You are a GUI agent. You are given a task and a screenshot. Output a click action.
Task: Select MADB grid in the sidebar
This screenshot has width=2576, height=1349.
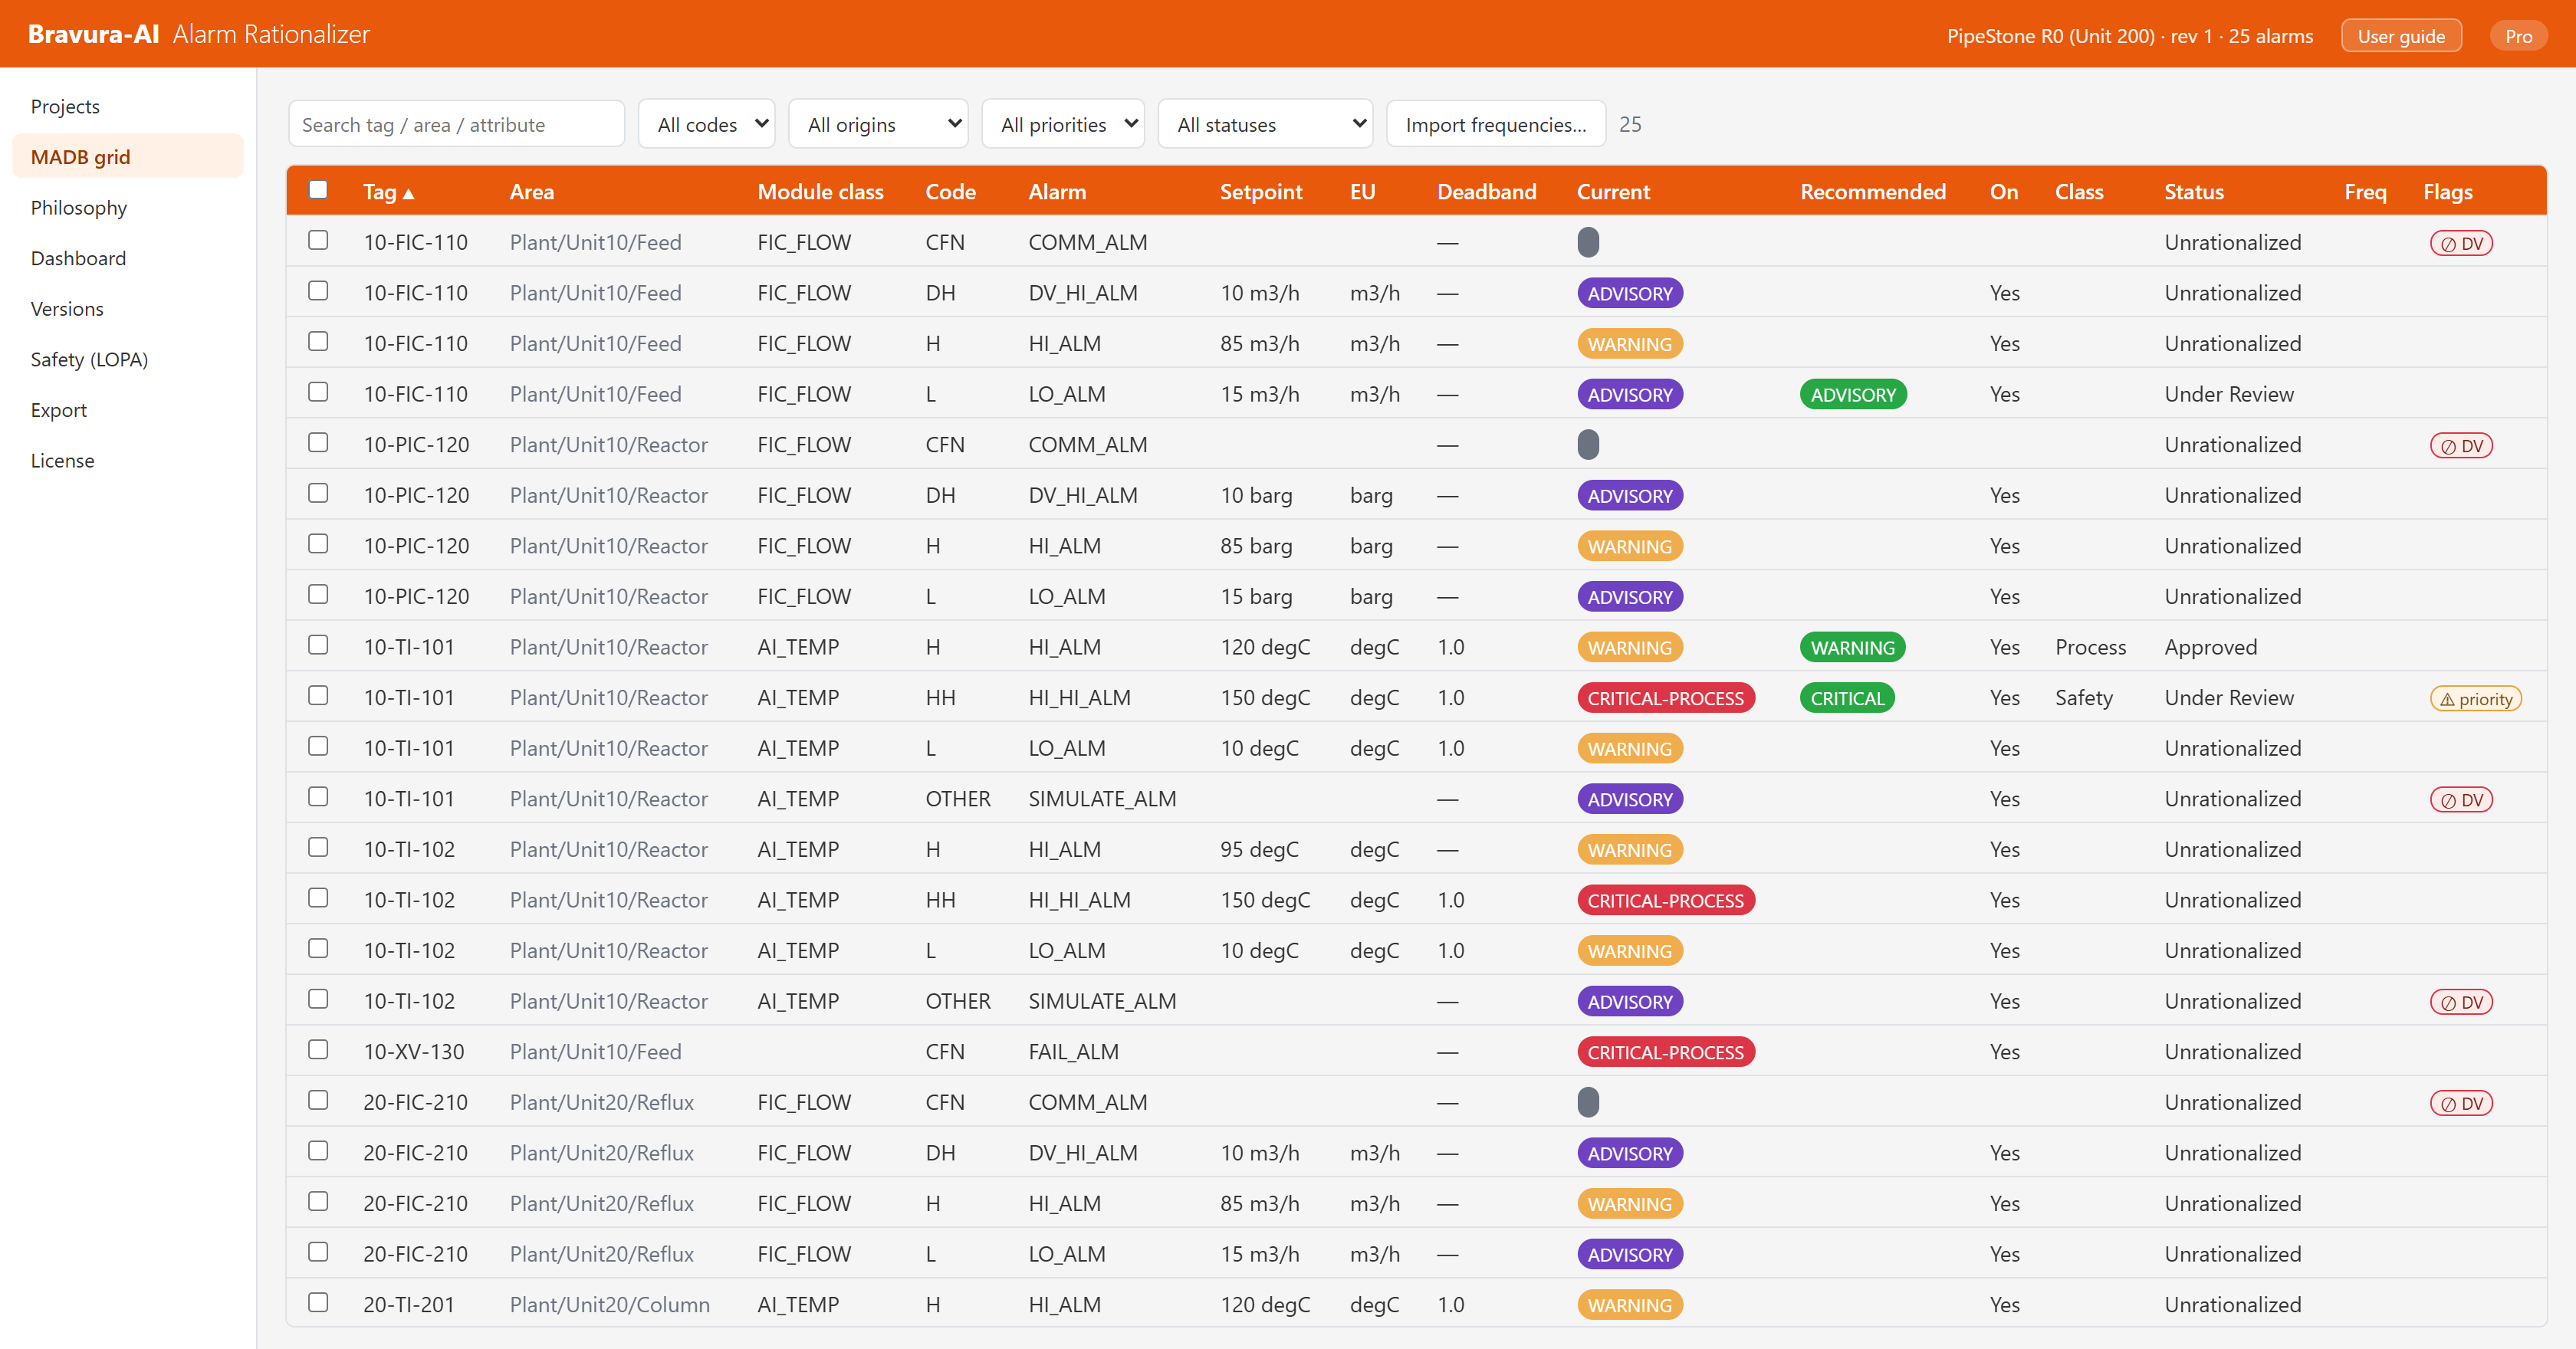pyautogui.click(x=128, y=157)
